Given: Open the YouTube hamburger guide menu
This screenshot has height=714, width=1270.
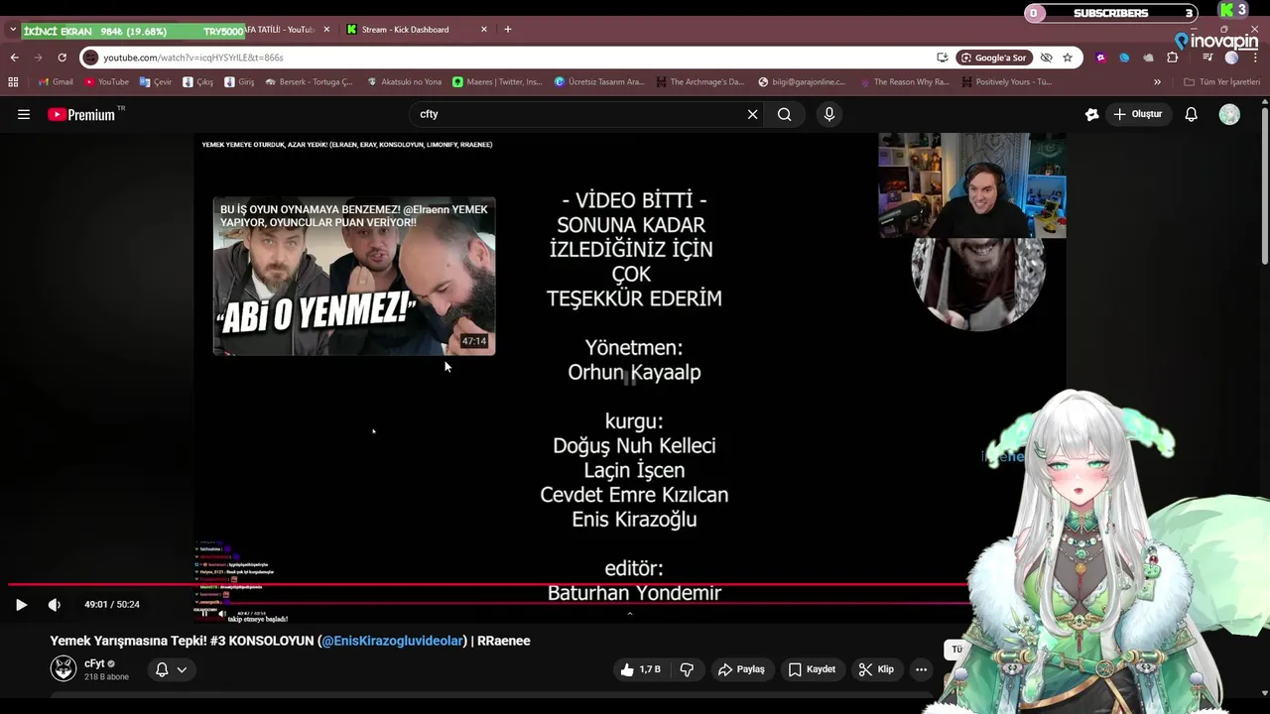Looking at the screenshot, I should click(x=24, y=114).
